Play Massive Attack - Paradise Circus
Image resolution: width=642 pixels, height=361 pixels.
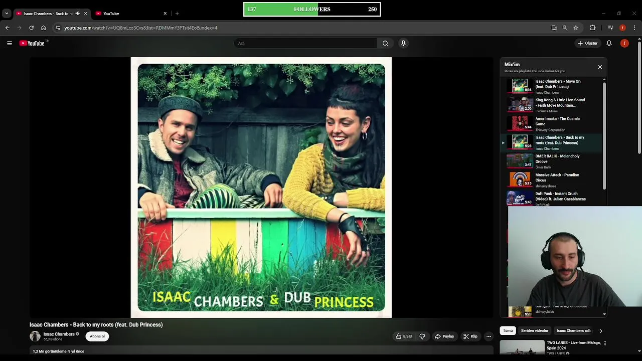pyautogui.click(x=552, y=179)
